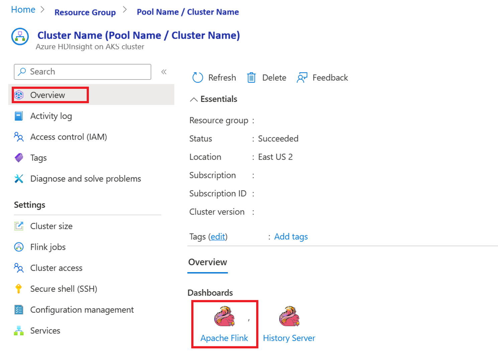Image resolution: width=498 pixels, height=361 pixels.
Task: Open the Apache Flink dashboard squirrel icon
Action: coord(224,316)
